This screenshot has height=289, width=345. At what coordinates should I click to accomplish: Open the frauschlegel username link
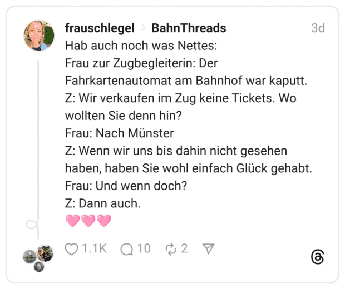[100, 28]
